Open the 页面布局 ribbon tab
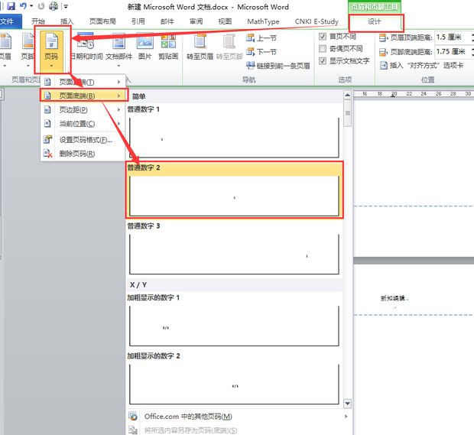This screenshot has width=474, height=435. [x=104, y=22]
